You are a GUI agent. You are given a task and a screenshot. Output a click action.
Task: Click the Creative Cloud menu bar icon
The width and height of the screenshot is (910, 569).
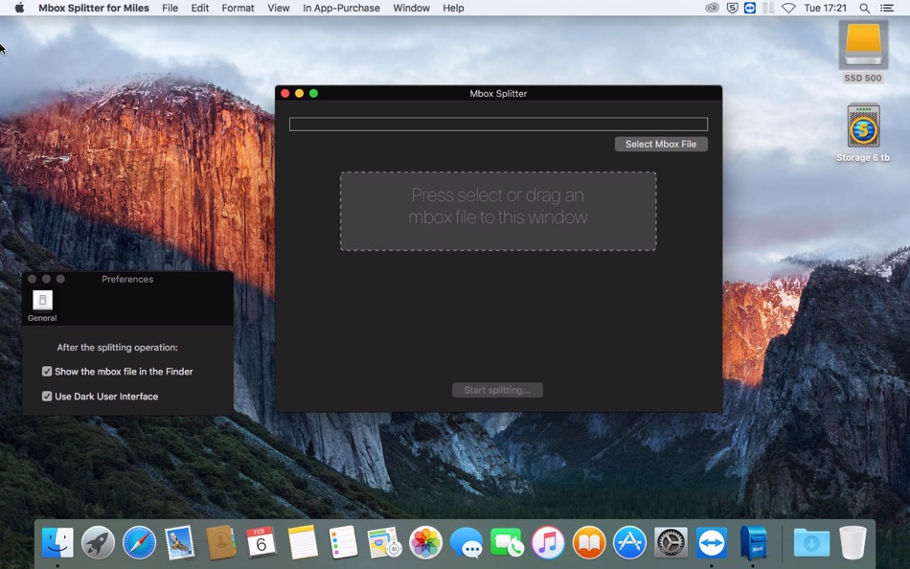(712, 8)
